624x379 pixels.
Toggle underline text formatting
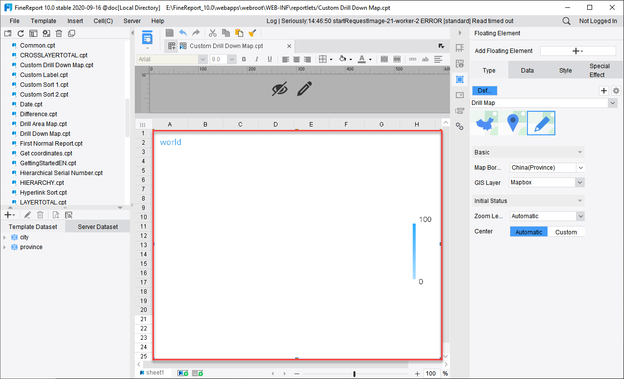click(x=270, y=59)
